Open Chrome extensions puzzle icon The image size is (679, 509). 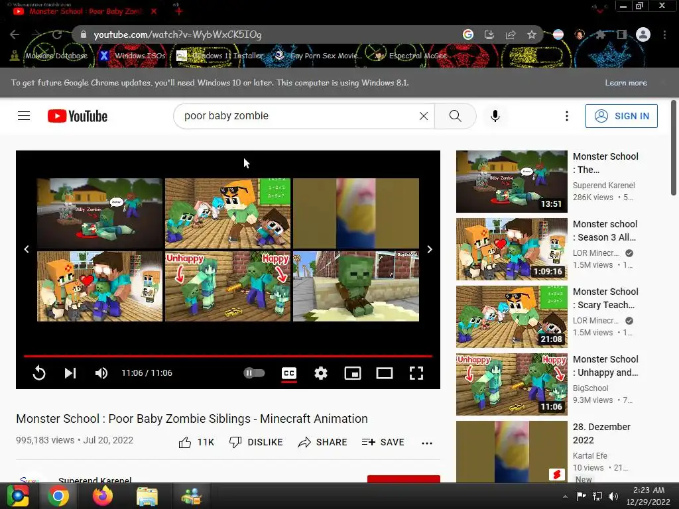point(600,34)
